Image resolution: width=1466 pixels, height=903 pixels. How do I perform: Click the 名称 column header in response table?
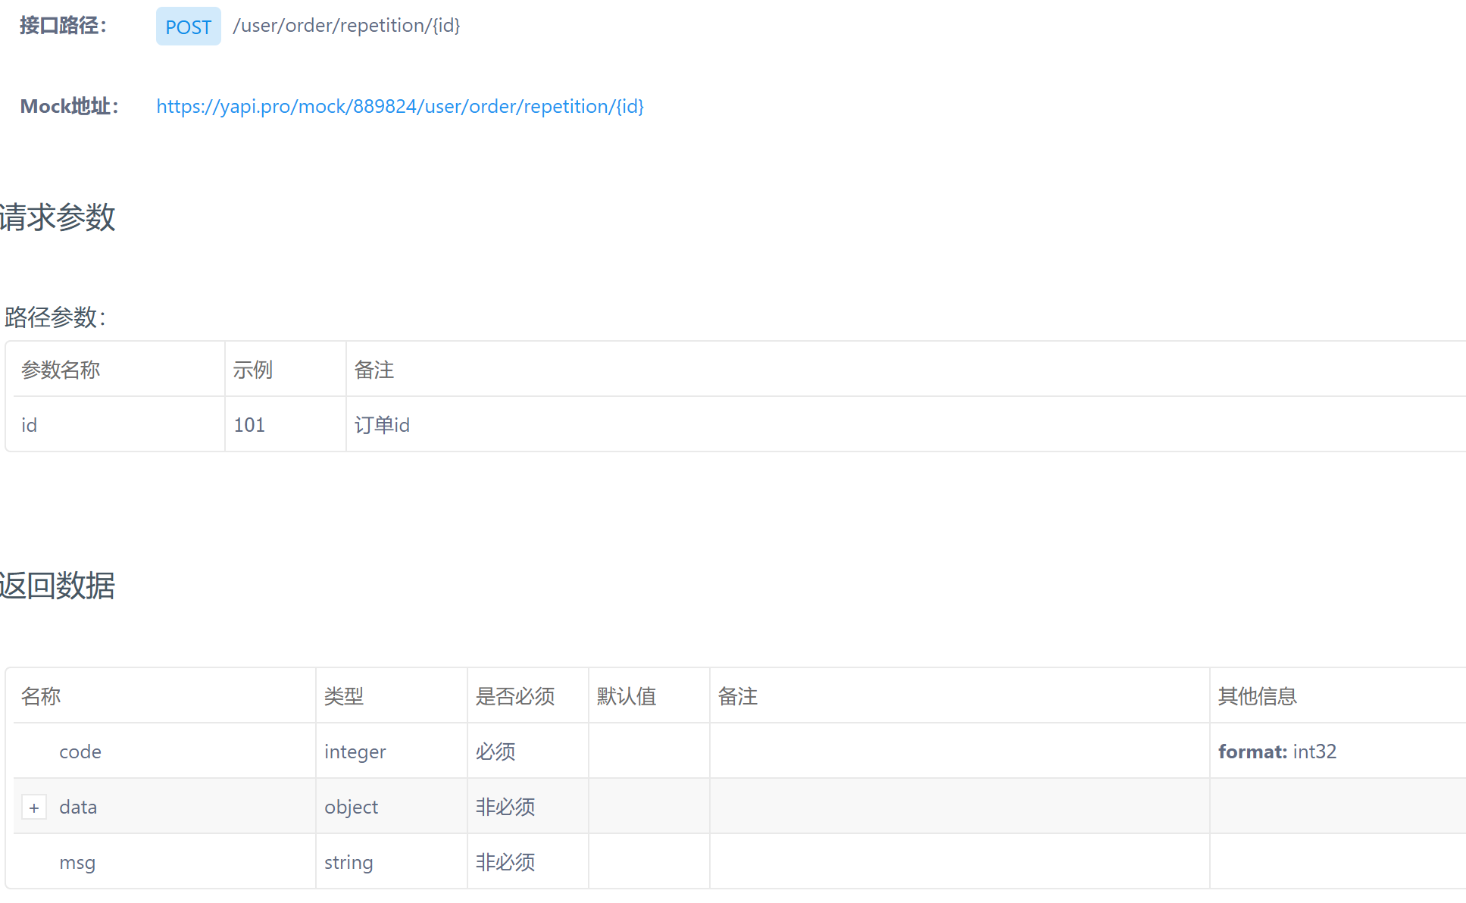point(41,696)
